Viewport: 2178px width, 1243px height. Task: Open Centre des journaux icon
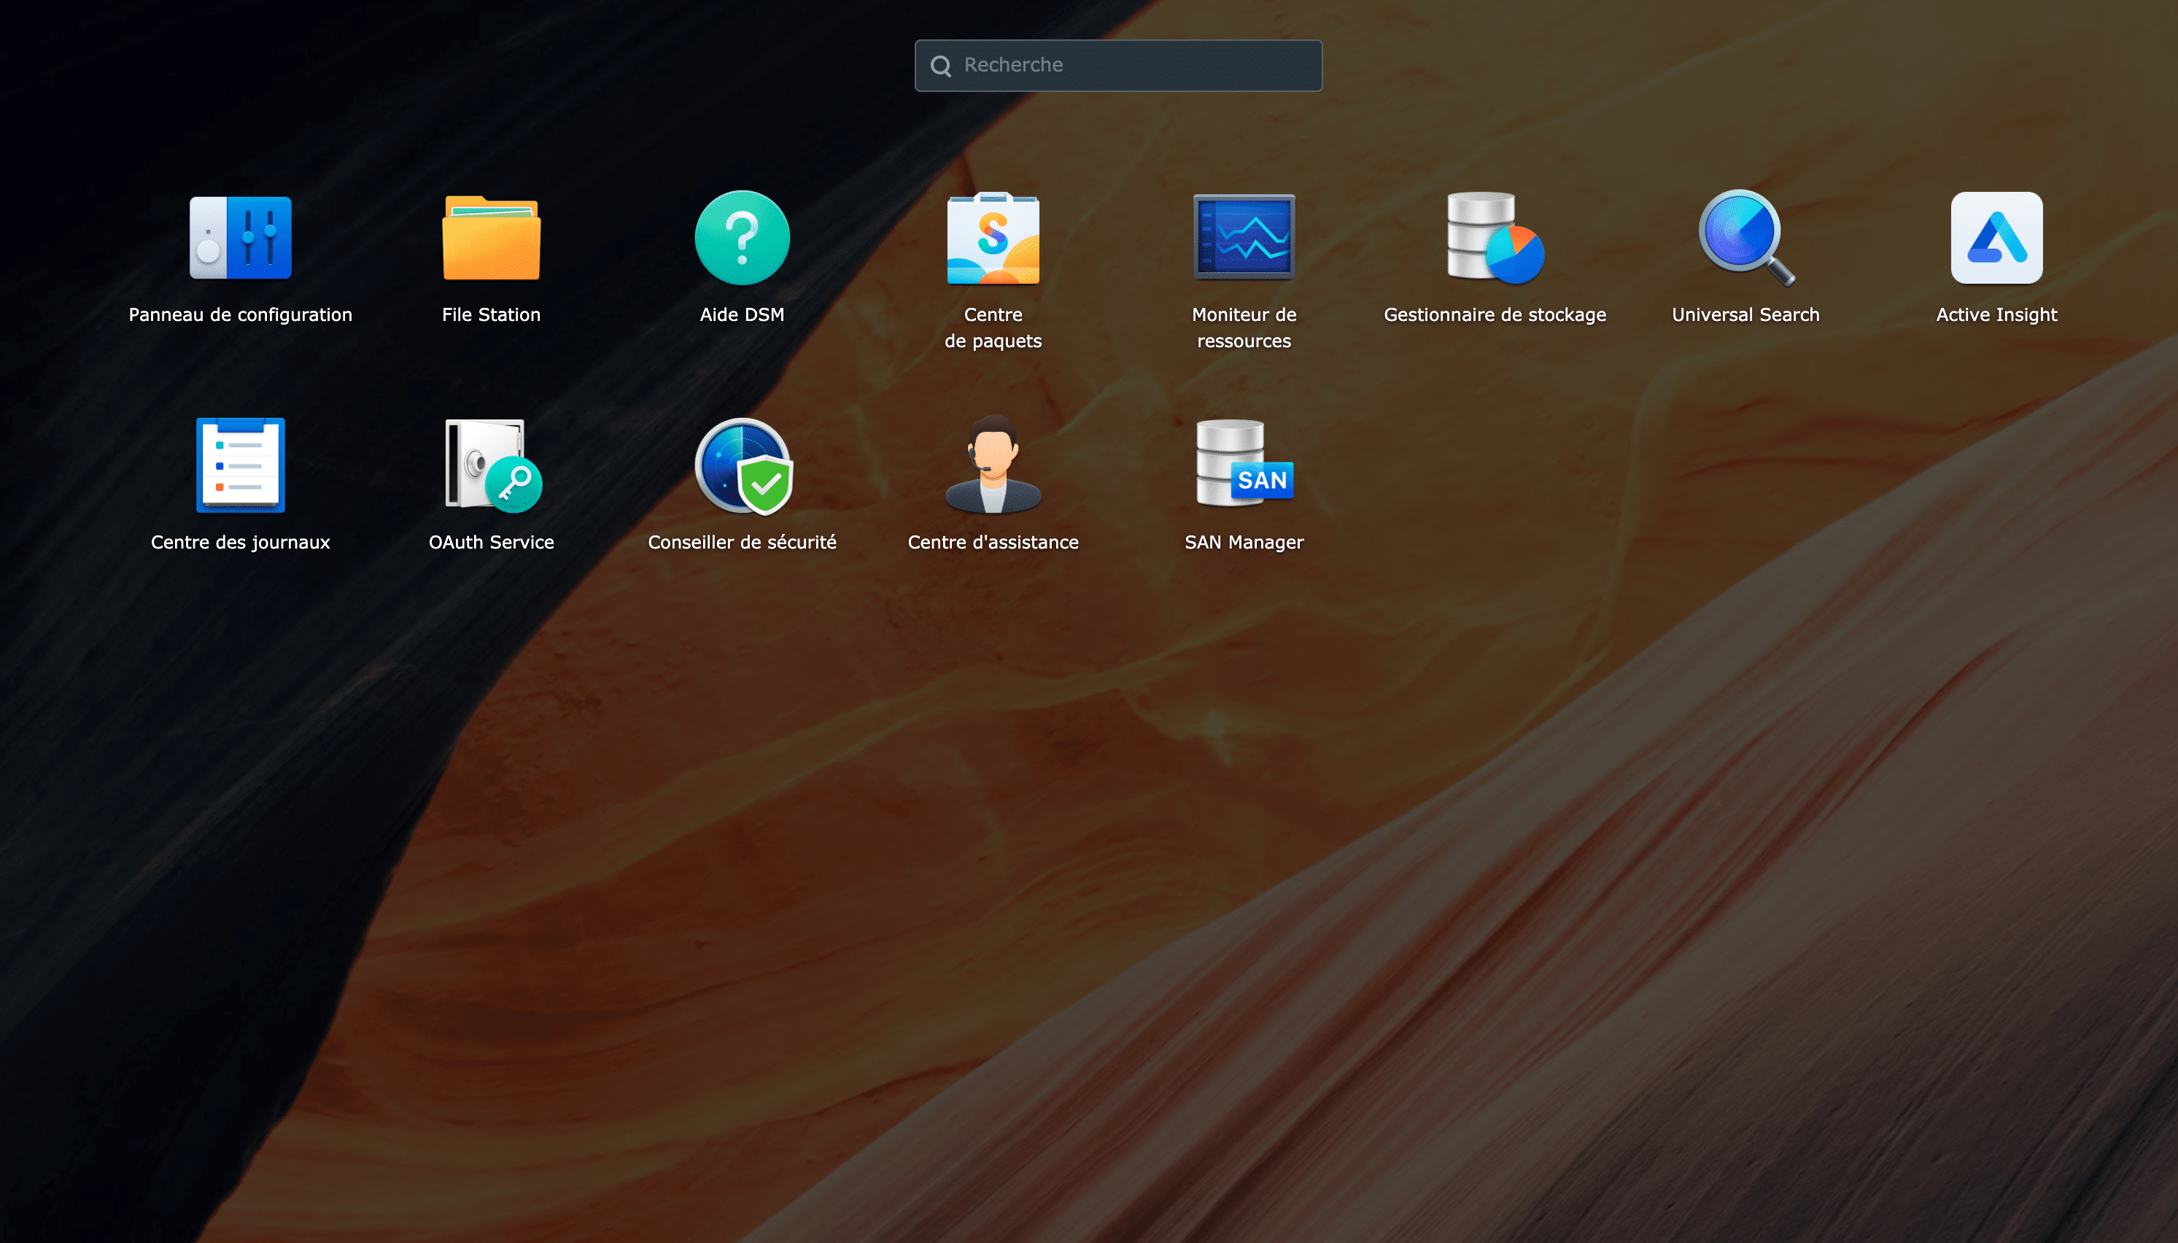240,465
